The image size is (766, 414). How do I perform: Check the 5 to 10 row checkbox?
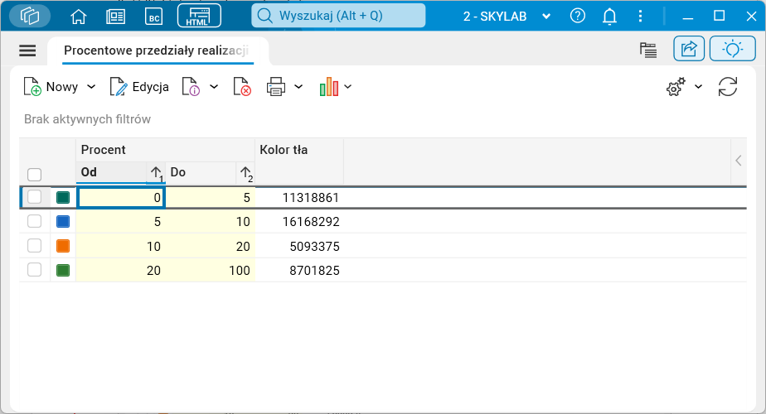click(x=34, y=221)
